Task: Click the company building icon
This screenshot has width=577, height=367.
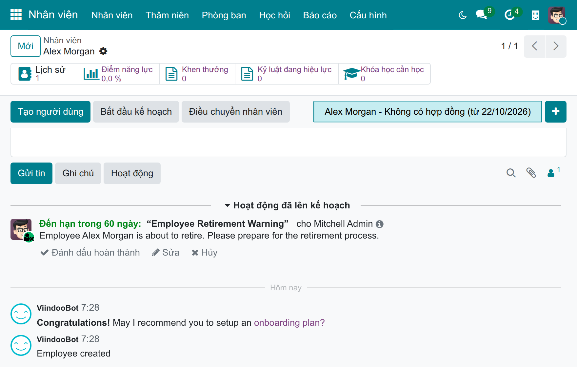Action: 535,15
